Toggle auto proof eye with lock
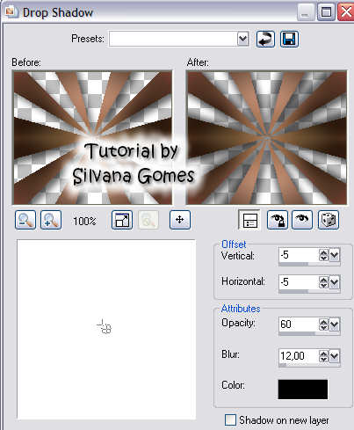354x430 pixels. coord(278,220)
